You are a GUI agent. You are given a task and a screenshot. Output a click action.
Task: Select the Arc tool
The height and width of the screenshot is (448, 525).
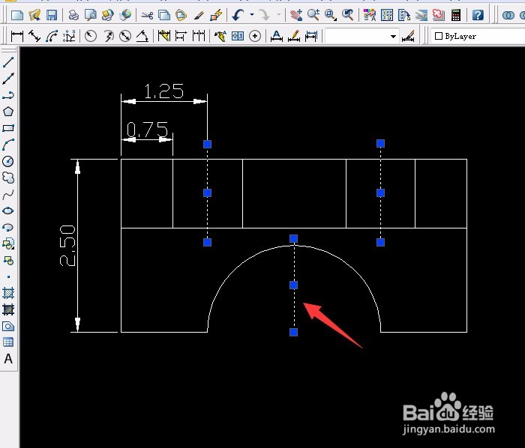(8, 145)
